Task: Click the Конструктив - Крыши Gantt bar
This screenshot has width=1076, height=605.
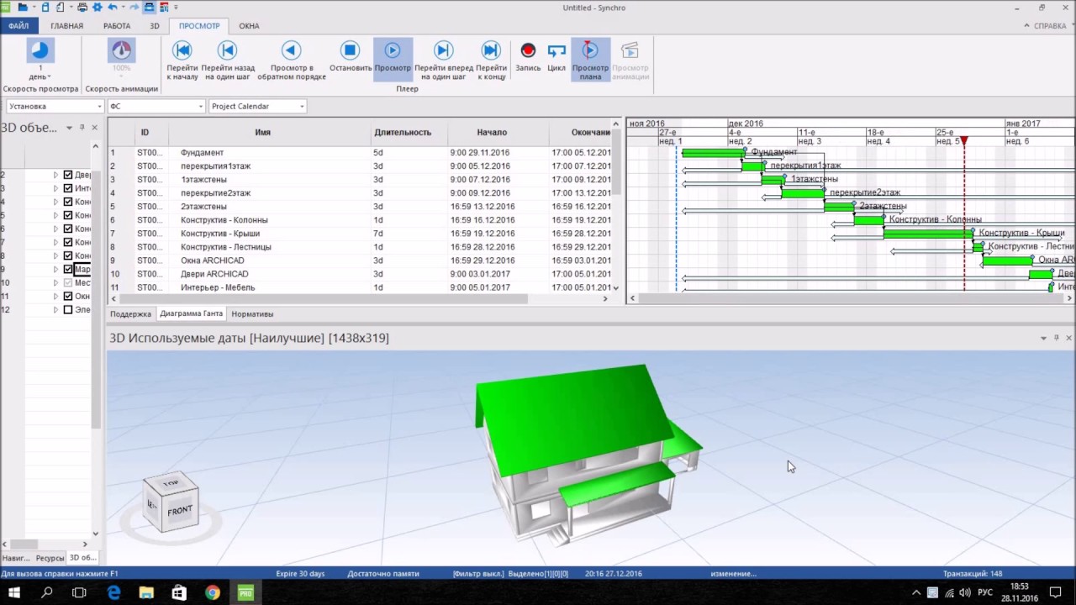Action: [928, 234]
